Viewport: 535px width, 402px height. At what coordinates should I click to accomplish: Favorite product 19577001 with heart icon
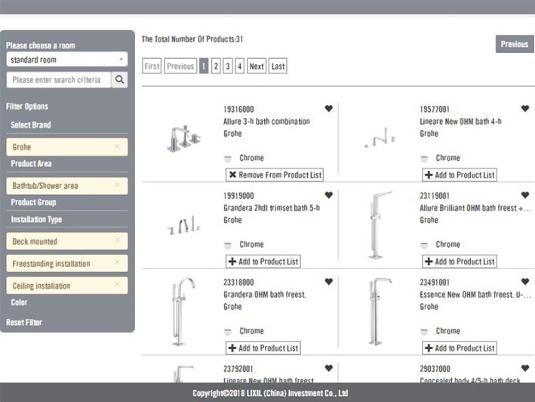pyautogui.click(x=525, y=109)
